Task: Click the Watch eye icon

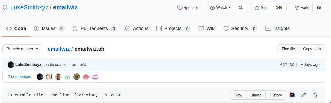Action: [212, 8]
